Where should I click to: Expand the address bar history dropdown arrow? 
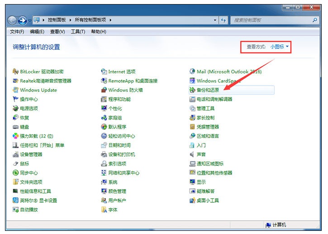pos(215,20)
